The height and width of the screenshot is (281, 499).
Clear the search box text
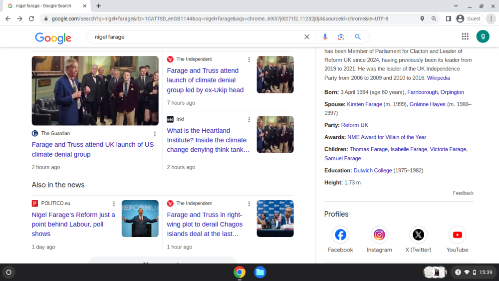click(x=307, y=37)
